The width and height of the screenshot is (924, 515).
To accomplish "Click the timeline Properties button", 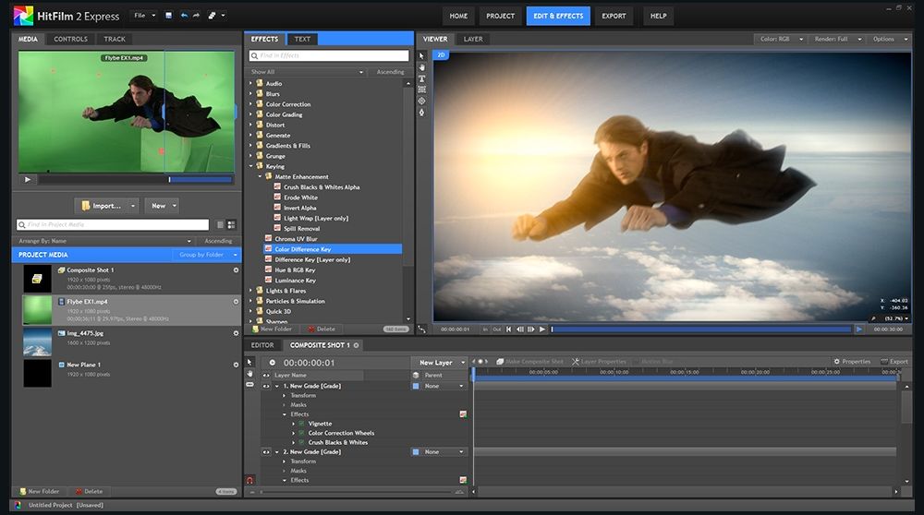I will pos(852,362).
